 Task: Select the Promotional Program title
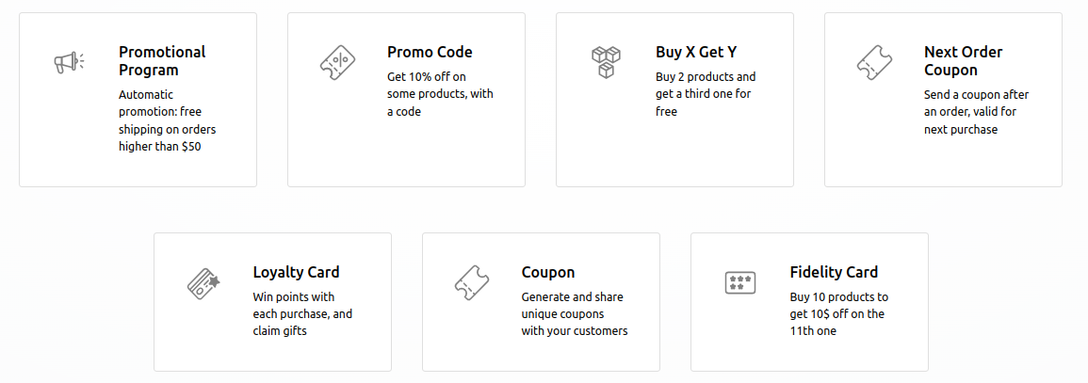162,61
